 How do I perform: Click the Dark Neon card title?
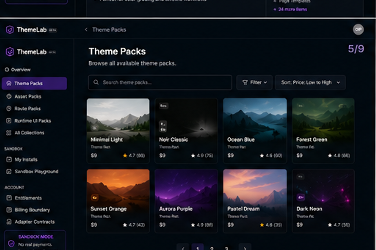(309, 209)
